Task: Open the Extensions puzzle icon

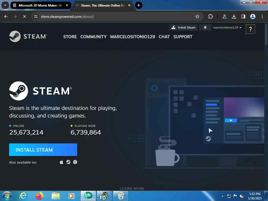Action: (x=211, y=16)
